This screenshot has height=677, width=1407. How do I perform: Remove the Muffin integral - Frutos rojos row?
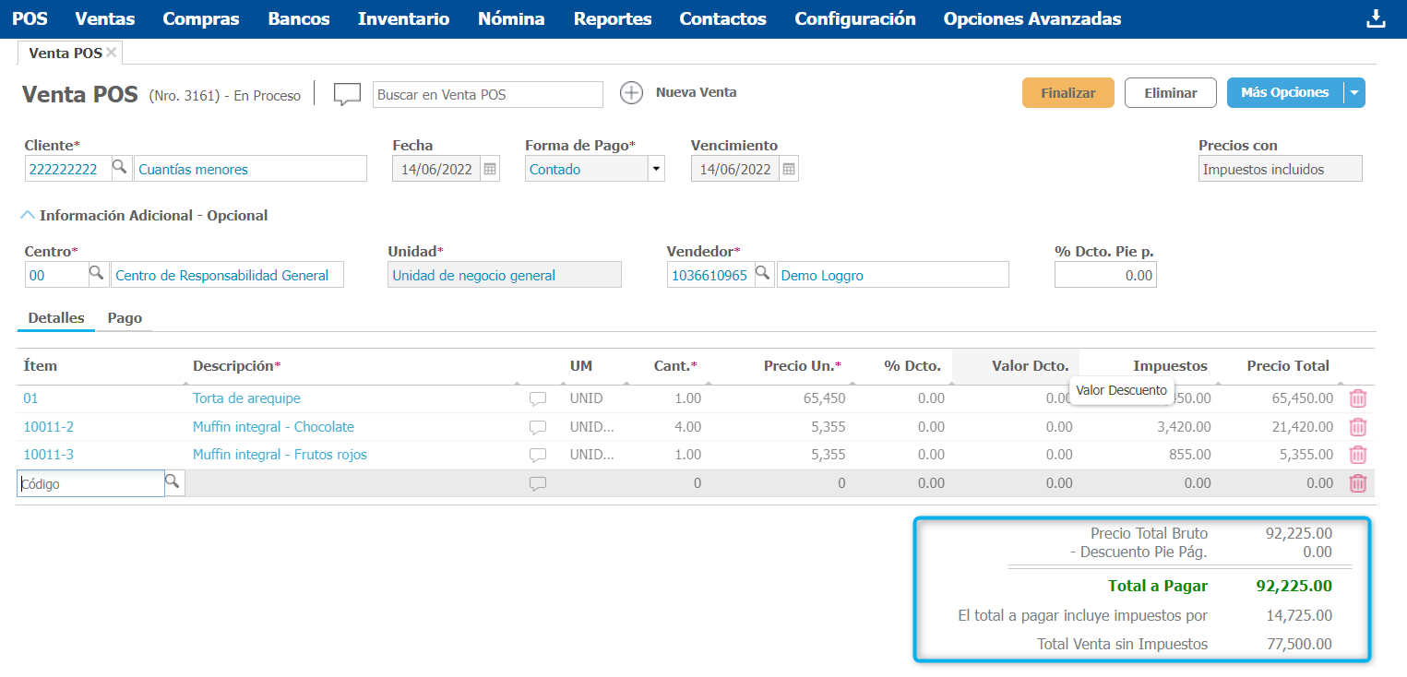[1358, 455]
